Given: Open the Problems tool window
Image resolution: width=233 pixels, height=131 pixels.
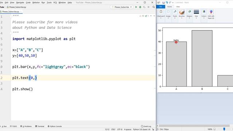Looking at the screenshot, I should tap(26, 126).
